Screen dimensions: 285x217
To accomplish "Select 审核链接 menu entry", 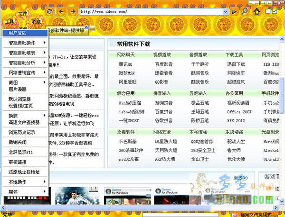I will (x=25, y=162).
